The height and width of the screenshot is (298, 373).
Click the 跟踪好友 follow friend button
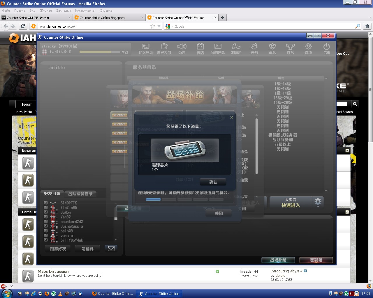pyautogui.click(x=58, y=249)
